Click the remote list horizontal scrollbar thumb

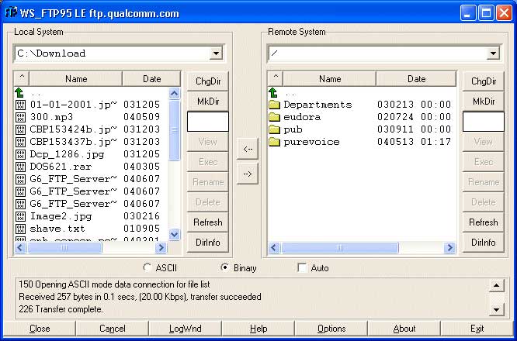[339, 247]
